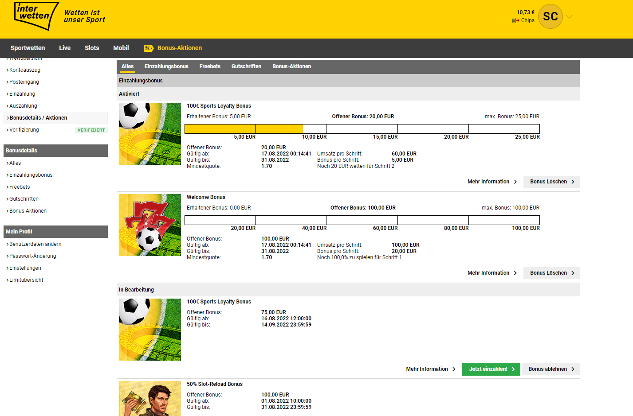Image resolution: width=633 pixels, height=416 pixels.
Task: Click the Welcome Bonus 777 thumbnail
Action: 150,225
